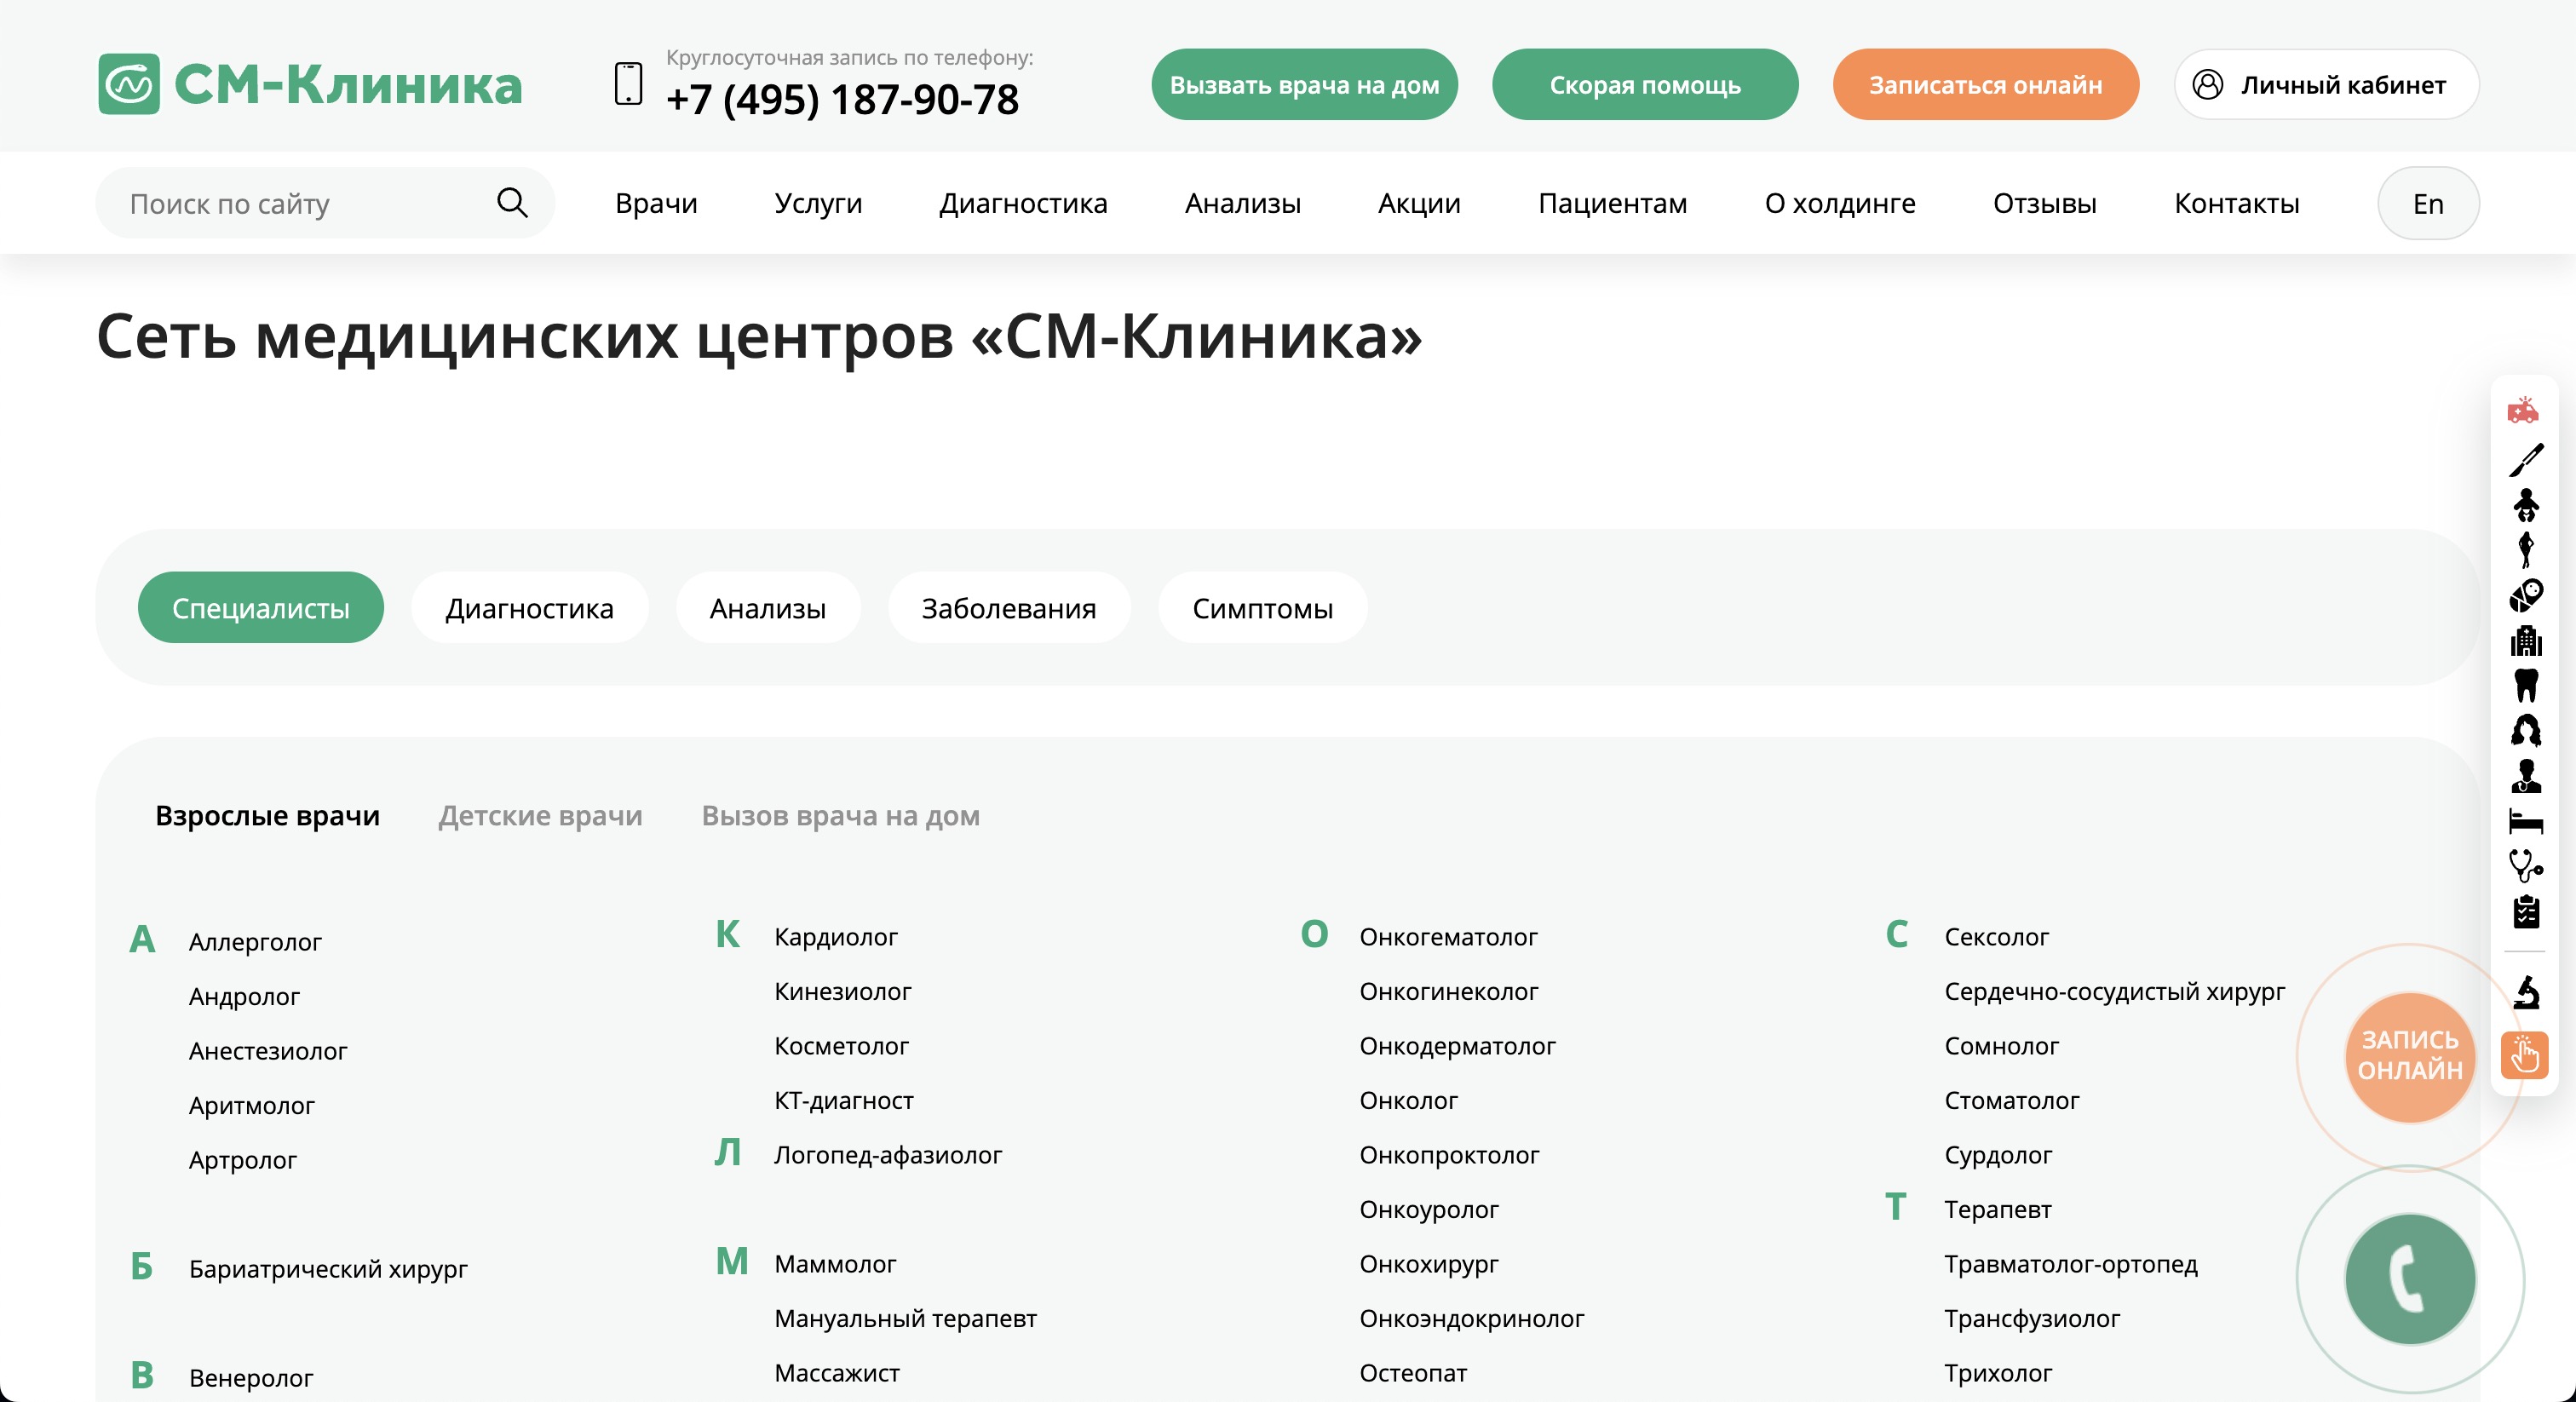Open the hospital bed icon
Screen dimensions: 2576x1402
tap(2526, 822)
